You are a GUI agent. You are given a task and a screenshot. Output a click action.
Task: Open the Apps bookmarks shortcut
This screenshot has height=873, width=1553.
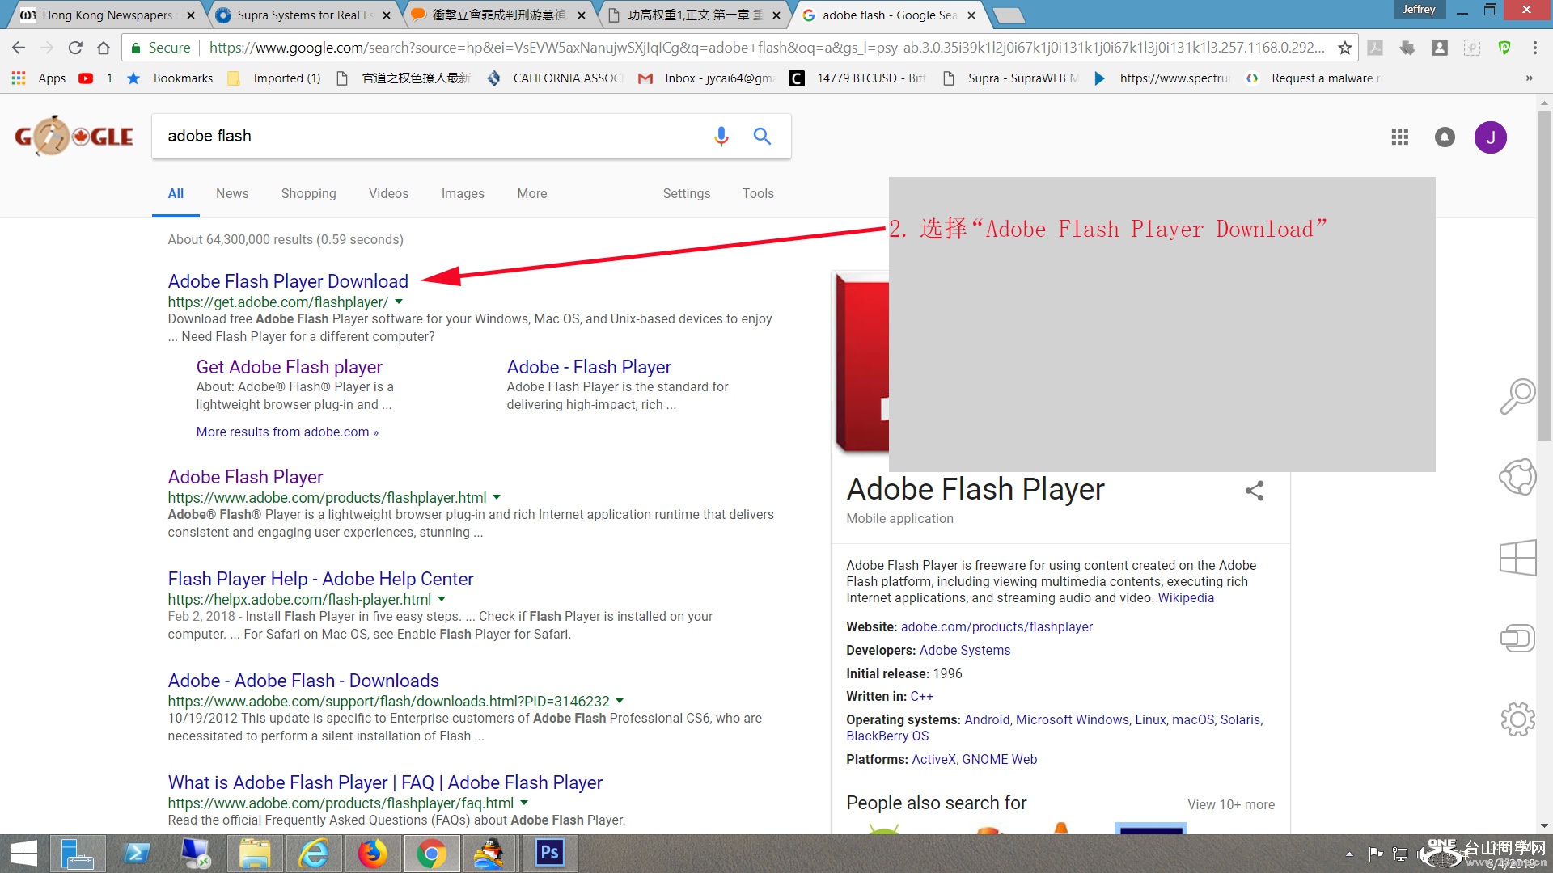coord(39,78)
